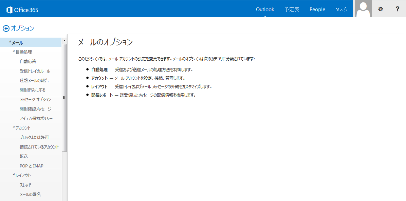Viewport: 406px width, 201px height.
Task: Open the People tab
Action: (317, 9)
